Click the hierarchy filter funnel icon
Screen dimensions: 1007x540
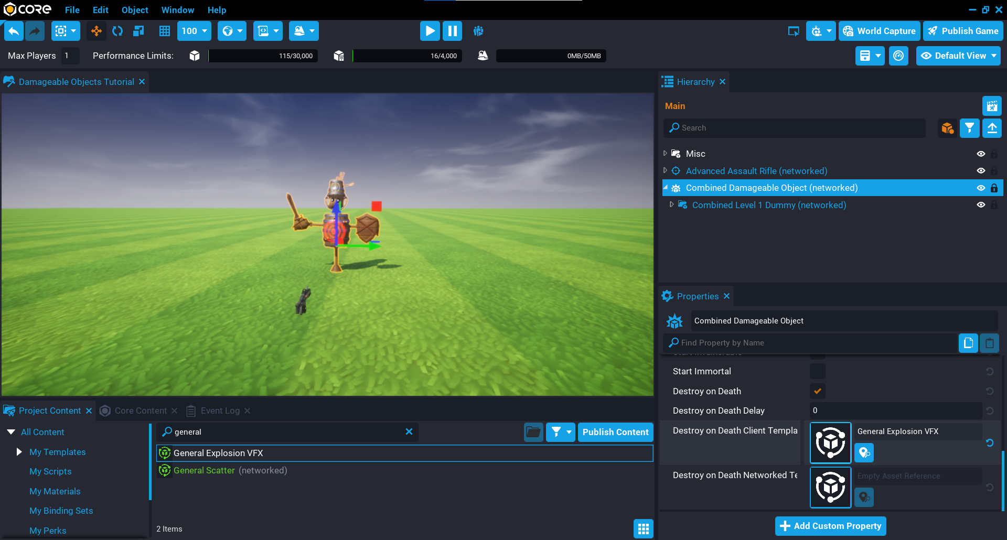point(969,128)
